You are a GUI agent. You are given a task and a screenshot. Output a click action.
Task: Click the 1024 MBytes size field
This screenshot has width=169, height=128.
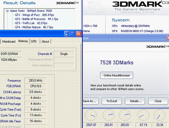11,60
